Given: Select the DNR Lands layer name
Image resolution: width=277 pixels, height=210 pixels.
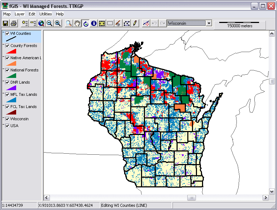Looking at the screenshot, I should click(x=20, y=82).
